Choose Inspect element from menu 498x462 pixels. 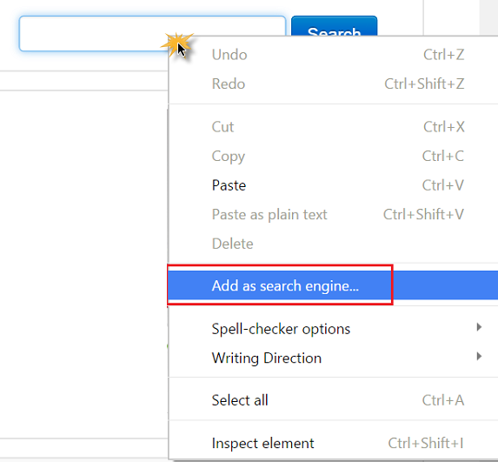click(x=333, y=443)
